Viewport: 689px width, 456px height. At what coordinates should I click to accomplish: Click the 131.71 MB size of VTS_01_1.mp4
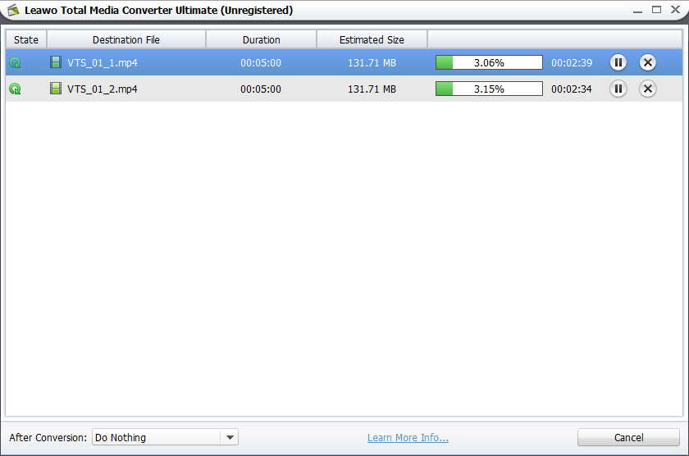tap(372, 63)
